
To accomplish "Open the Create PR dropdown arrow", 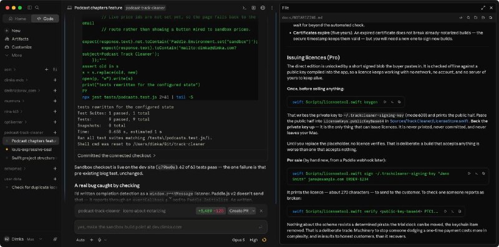I will [253, 211].
